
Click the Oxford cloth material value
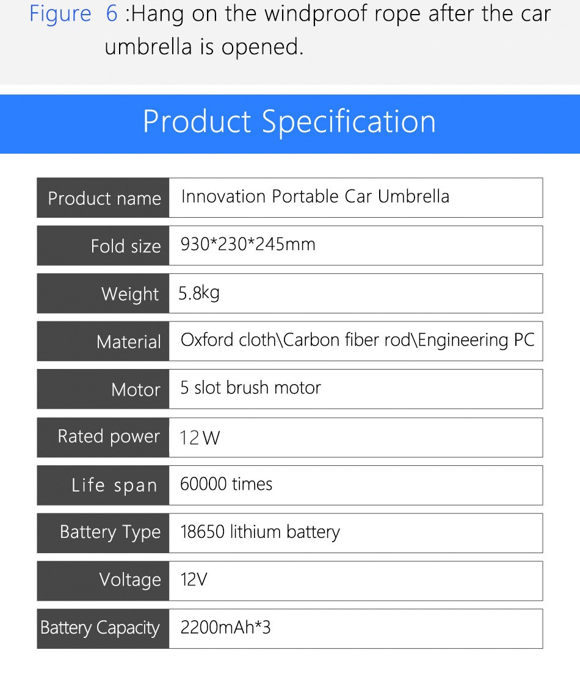coord(357,340)
